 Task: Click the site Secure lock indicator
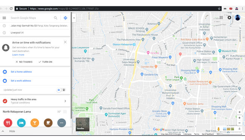pos(21,9)
